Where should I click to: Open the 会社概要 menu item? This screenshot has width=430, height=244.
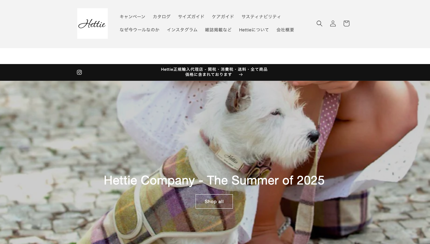pyautogui.click(x=285, y=30)
